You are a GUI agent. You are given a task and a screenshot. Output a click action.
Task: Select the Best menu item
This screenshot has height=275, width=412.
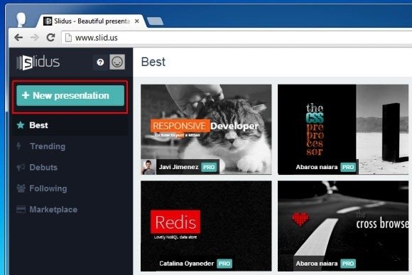point(70,125)
